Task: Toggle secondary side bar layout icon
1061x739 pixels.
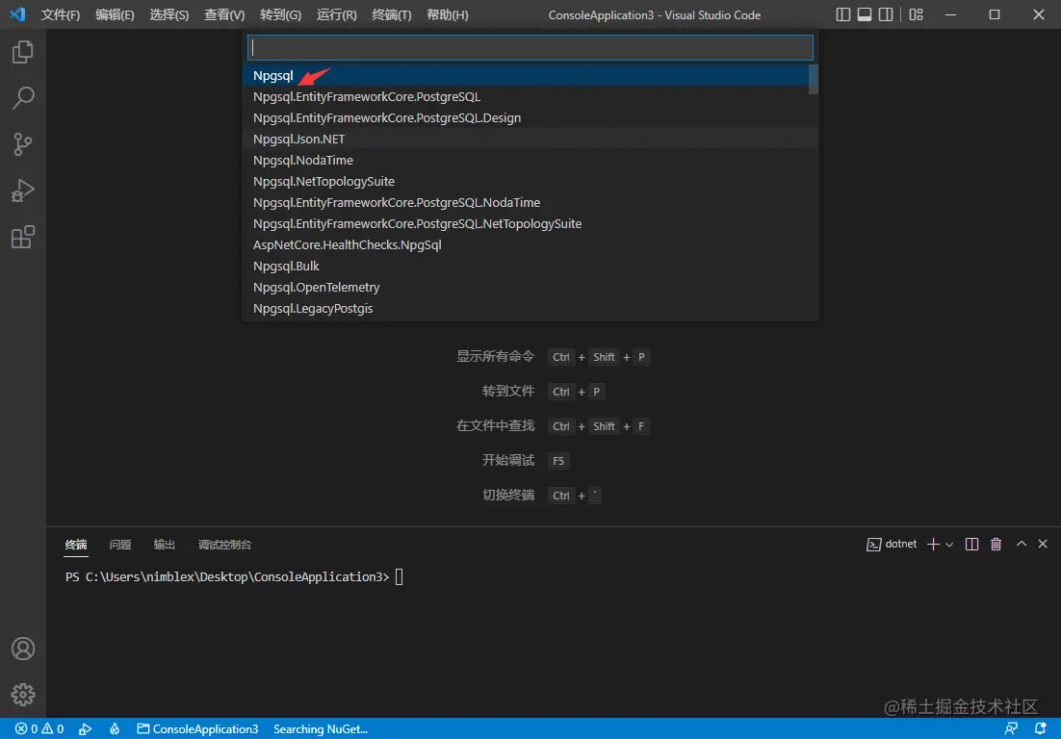Action: click(886, 14)
